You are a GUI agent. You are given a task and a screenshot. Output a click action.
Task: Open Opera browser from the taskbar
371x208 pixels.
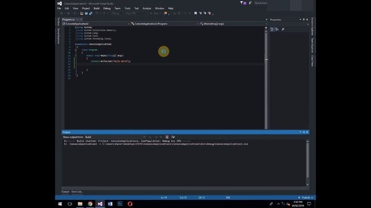point(130,204)
